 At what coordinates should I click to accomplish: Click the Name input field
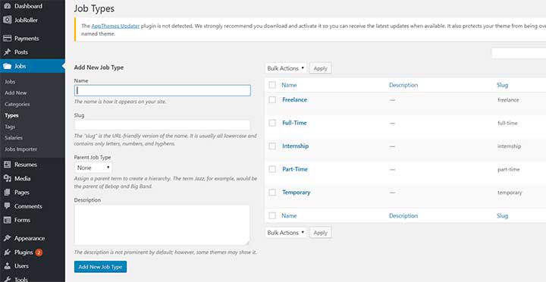point(162,90)
